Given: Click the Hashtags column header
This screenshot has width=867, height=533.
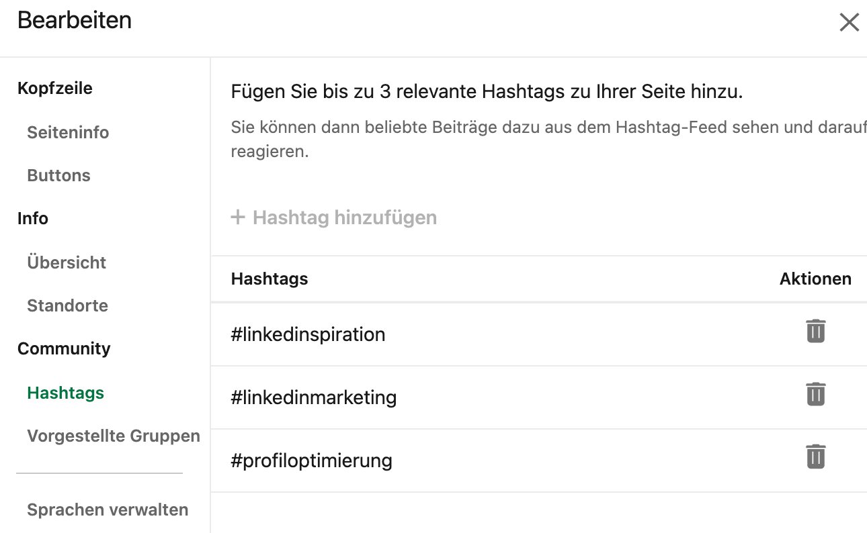Looking at the screenshot, I should click(x=270, y=279).
